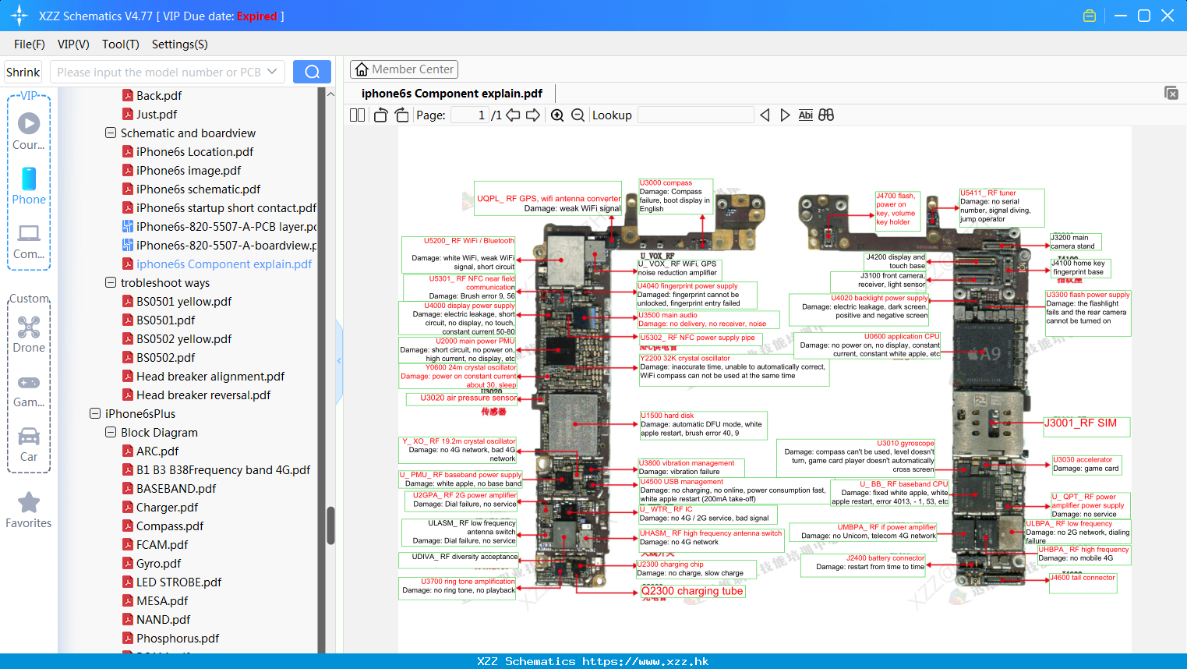Open BS0502.pdf
This screenshot has width=1187, height=669.
pos(166,357)
